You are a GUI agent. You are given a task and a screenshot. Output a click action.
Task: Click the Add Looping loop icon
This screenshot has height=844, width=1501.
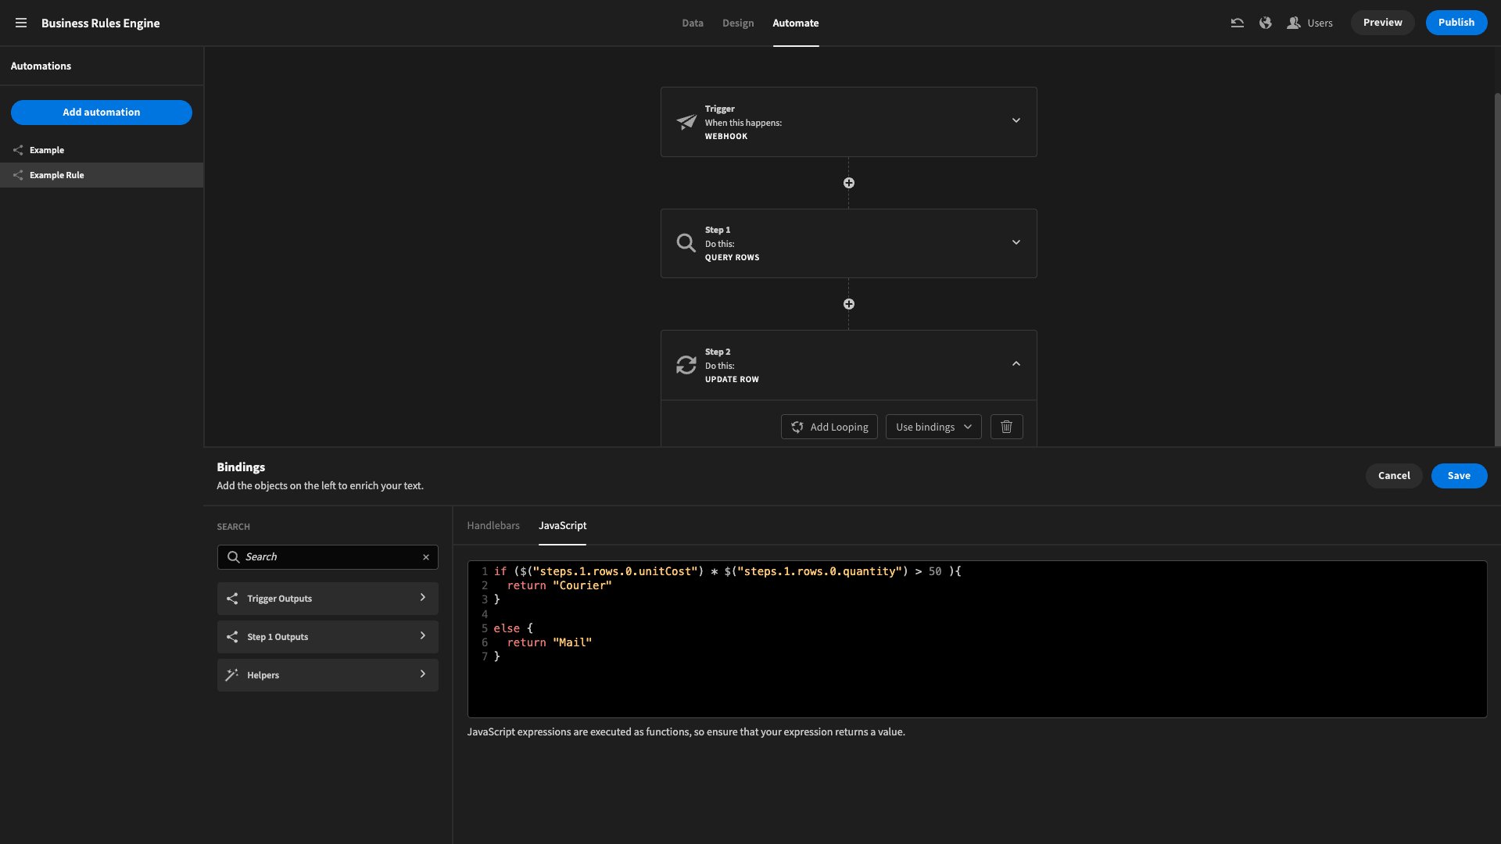tap(797, 427)
